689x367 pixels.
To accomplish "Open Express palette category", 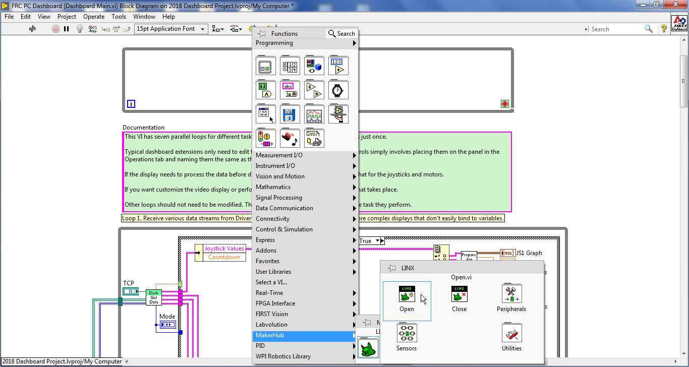I will 305,240.
